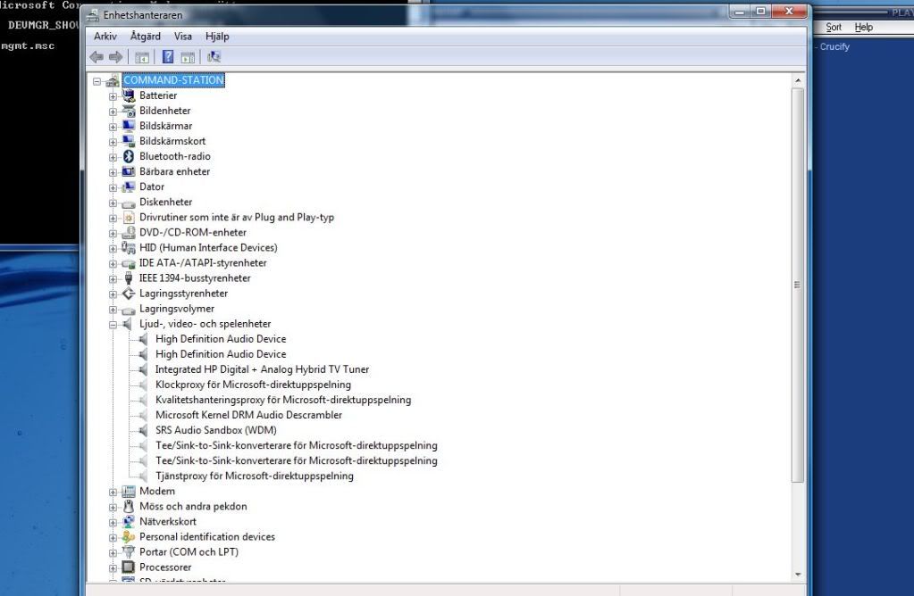The height and width of the screenshot is (596, 914).
Task: Click the Bluetooth-radio icon
Action: pyautogui.click(x=129, y=156)
